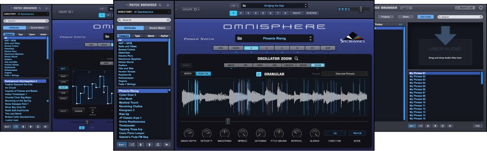The width and height of the screenshot is (487, 151).
Task: Open the Direction dropdown set to Up
Action: pos(335,133)
